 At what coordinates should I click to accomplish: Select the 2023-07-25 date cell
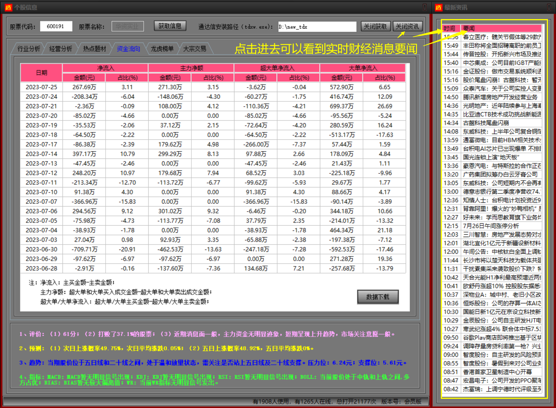point(42,87)
